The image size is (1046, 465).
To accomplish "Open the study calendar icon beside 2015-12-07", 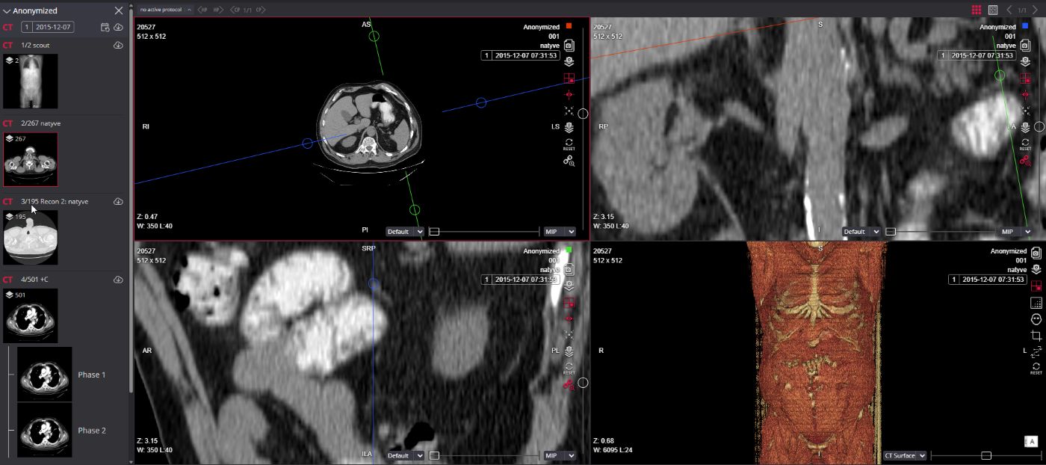I will click(x=105, y=27).
